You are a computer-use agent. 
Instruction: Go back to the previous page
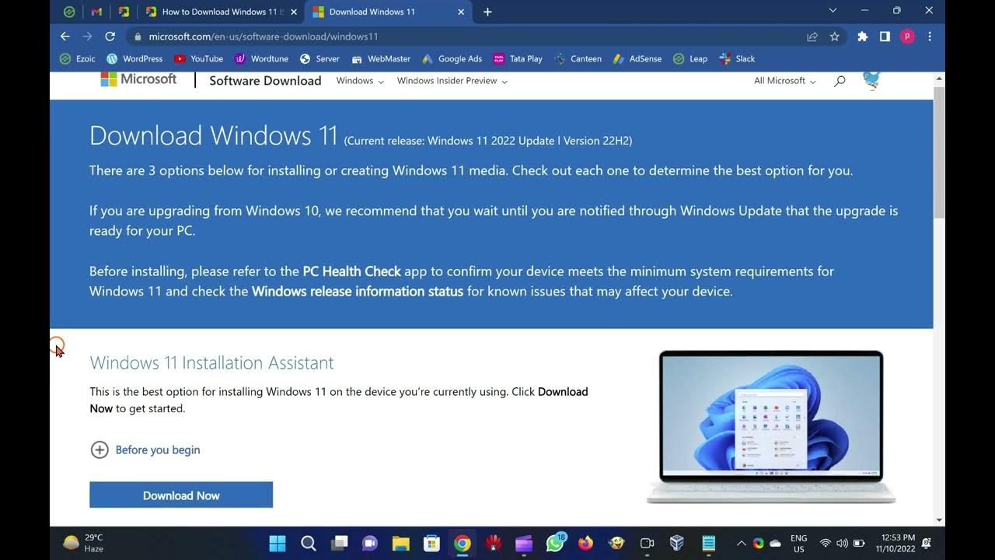pyautogui.click(x=65, y=37)
